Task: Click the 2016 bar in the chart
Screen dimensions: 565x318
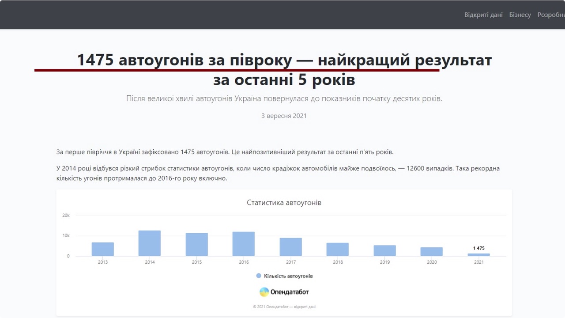Action: coord(244,244)
